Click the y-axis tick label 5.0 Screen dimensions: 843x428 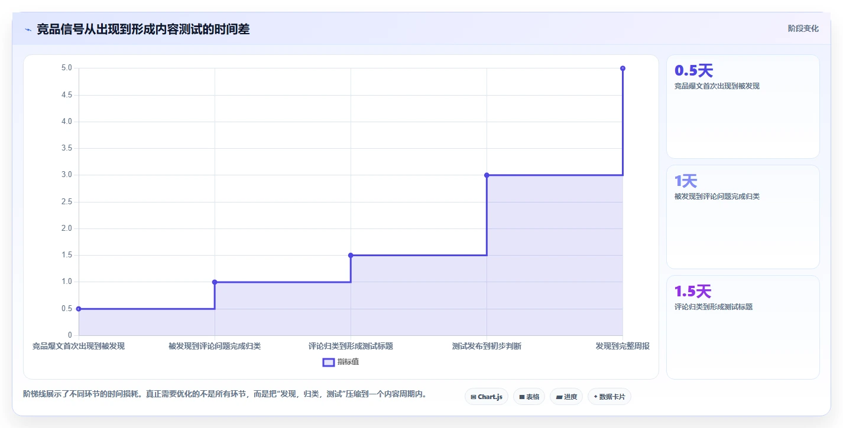coord(66,68)
